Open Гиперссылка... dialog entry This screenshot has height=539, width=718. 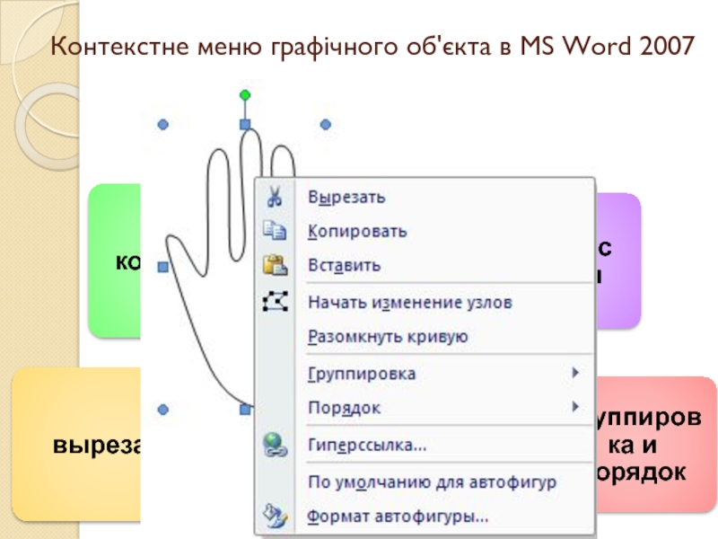[x=366, y=445]
